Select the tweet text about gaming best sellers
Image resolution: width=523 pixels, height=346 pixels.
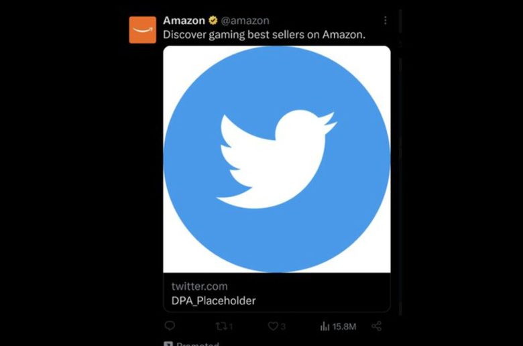pos(264,35)
